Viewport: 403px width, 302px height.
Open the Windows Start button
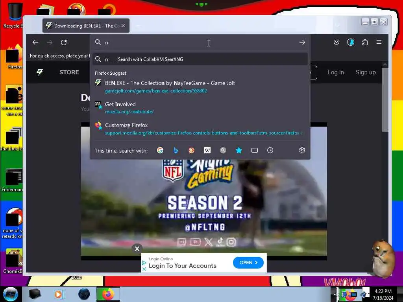(11, 294)
